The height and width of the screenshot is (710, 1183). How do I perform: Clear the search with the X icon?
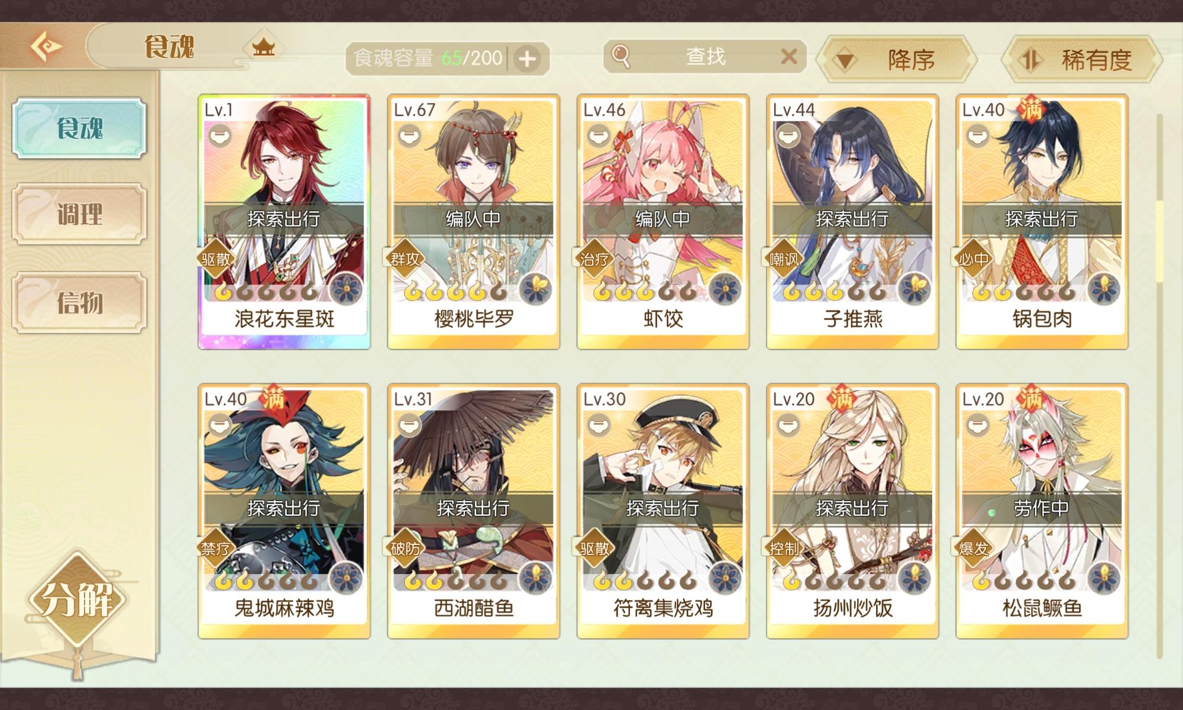pos(789,57)
